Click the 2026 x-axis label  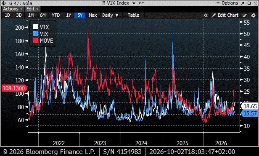[x=221, y=143]
